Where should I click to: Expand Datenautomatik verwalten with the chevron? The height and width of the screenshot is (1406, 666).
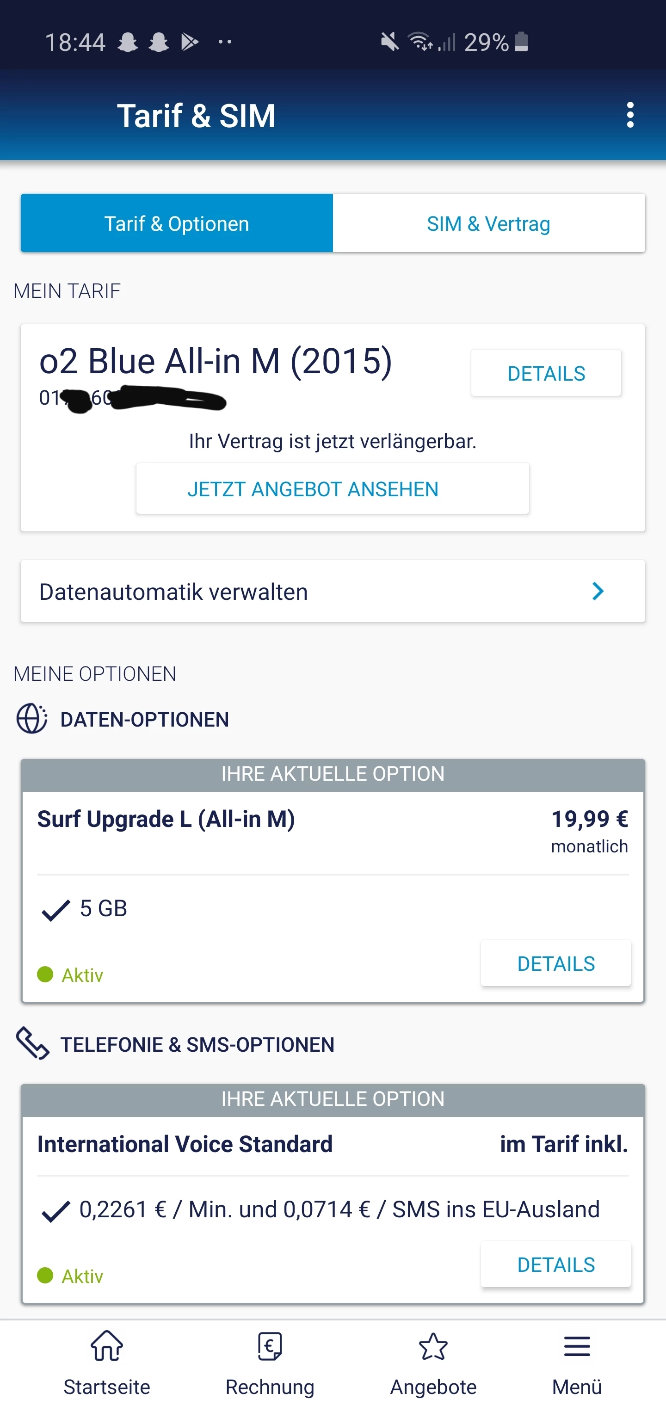(598, 591)
